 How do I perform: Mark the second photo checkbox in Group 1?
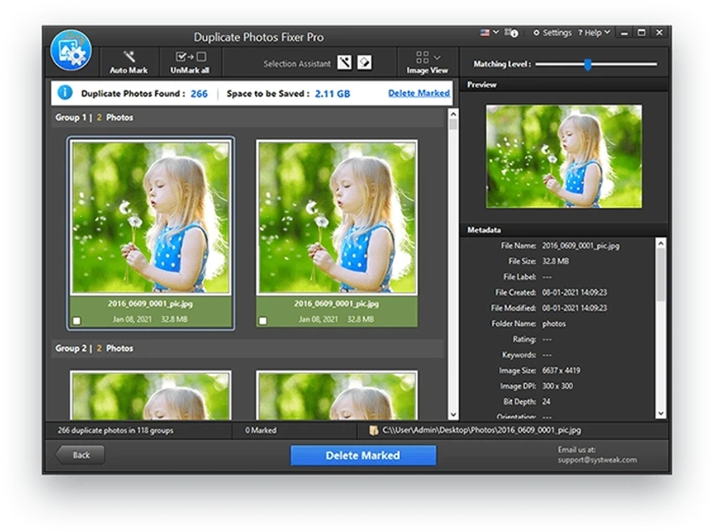263,321
